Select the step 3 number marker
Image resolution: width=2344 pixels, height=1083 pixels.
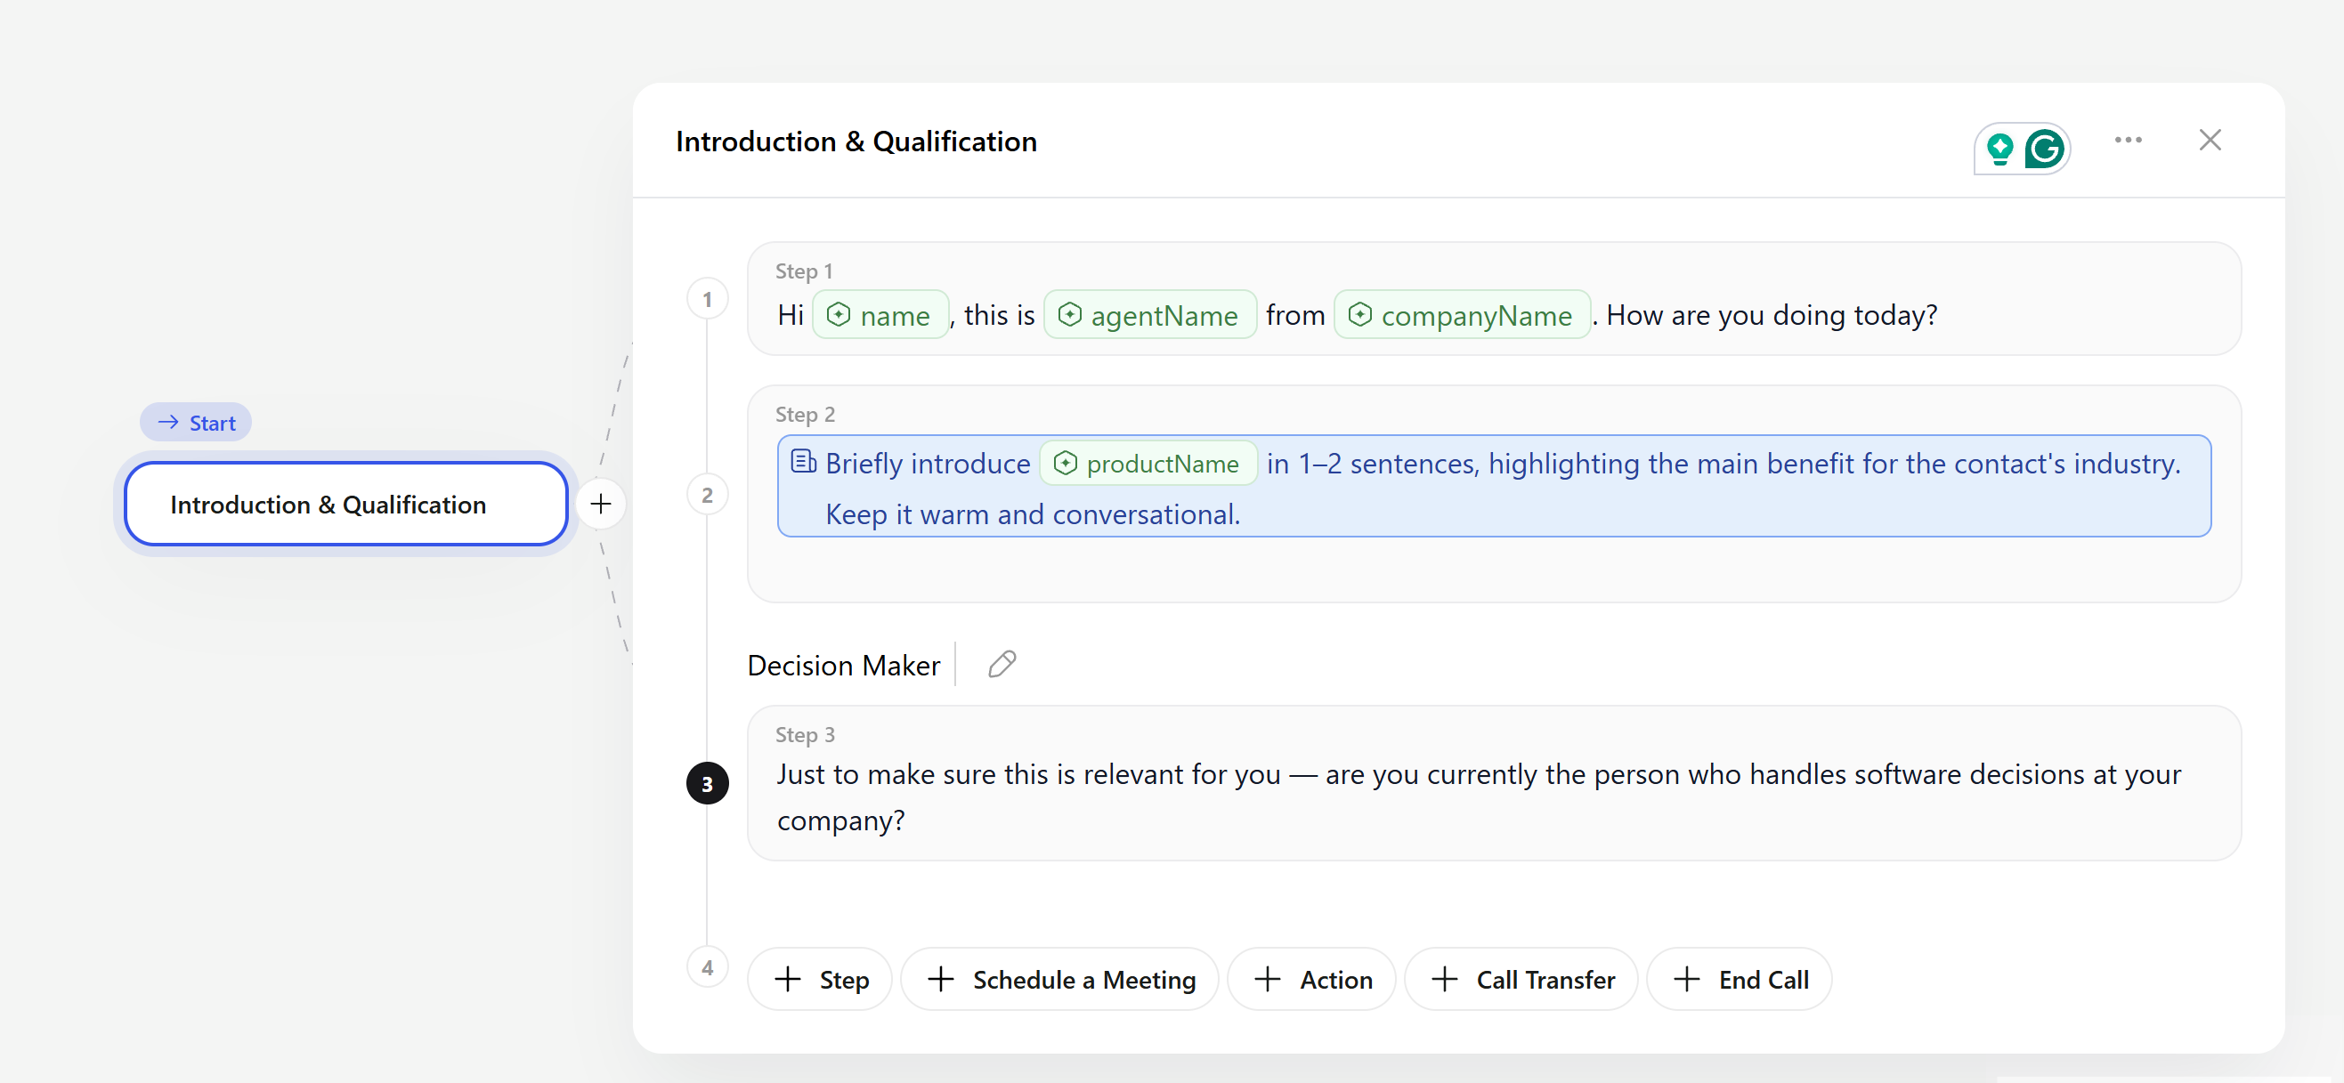tap(707, 784)
